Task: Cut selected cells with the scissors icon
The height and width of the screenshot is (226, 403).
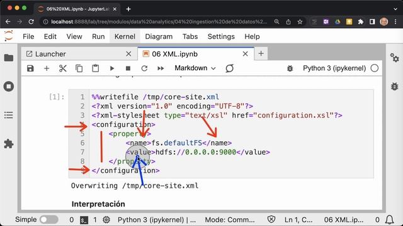Action: (63, 68)
